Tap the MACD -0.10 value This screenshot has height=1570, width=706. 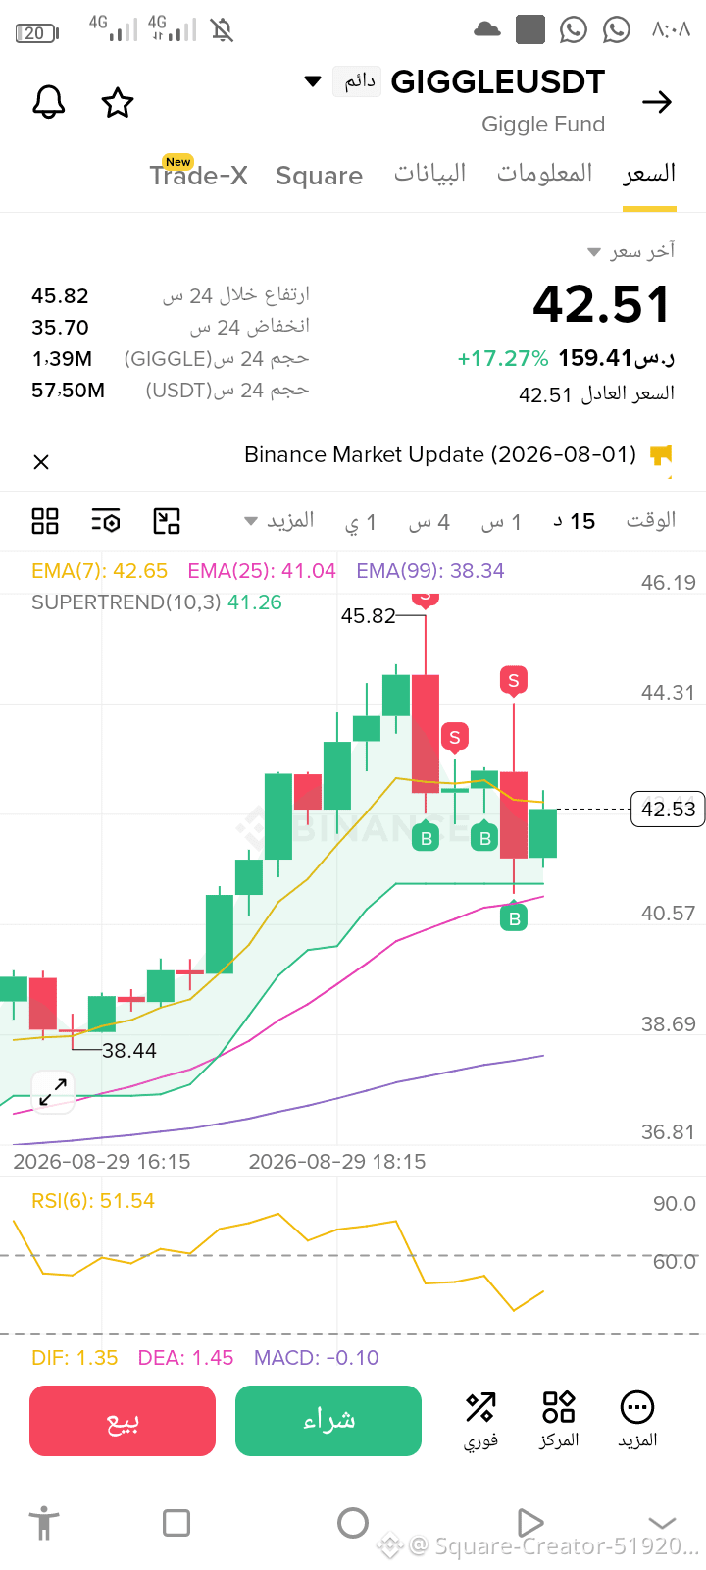point(316,1358)
